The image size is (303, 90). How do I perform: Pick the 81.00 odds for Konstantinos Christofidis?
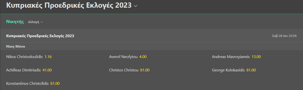[x=55, y=83]
